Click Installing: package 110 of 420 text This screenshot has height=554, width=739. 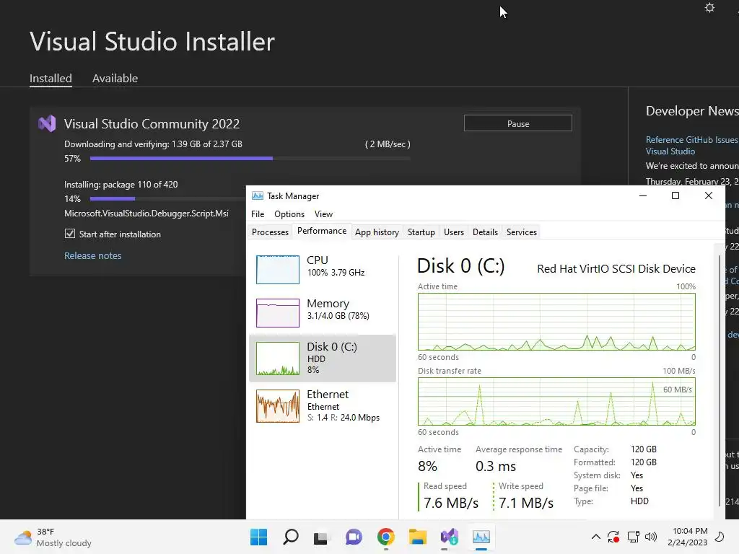121,185
